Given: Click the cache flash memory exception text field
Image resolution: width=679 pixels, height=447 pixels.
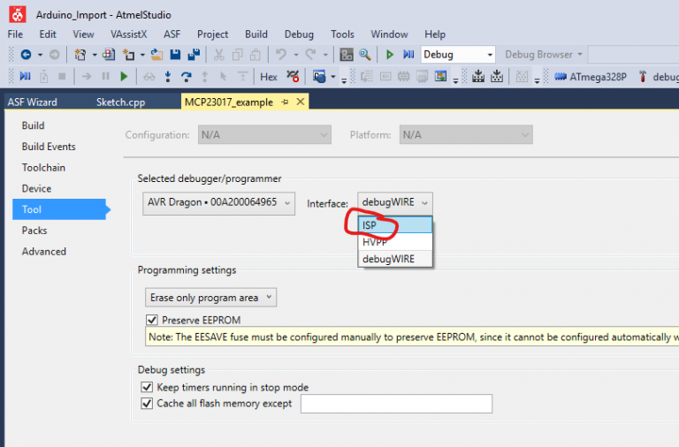Looking at the screenshot, I should click(x=396, y=404).
